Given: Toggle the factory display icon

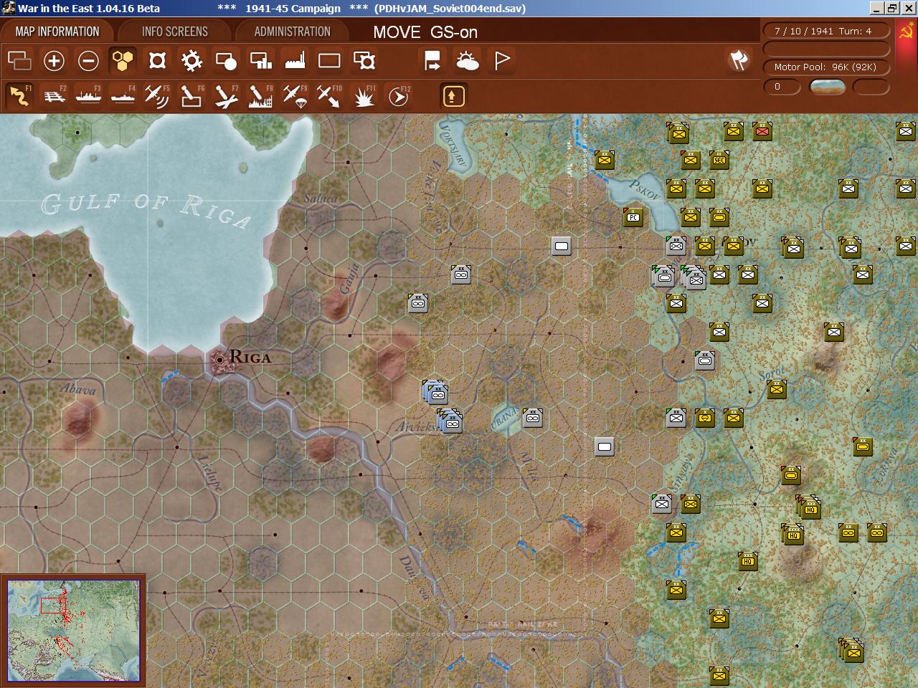Looking at the screenshot, I should pos(295,61).
